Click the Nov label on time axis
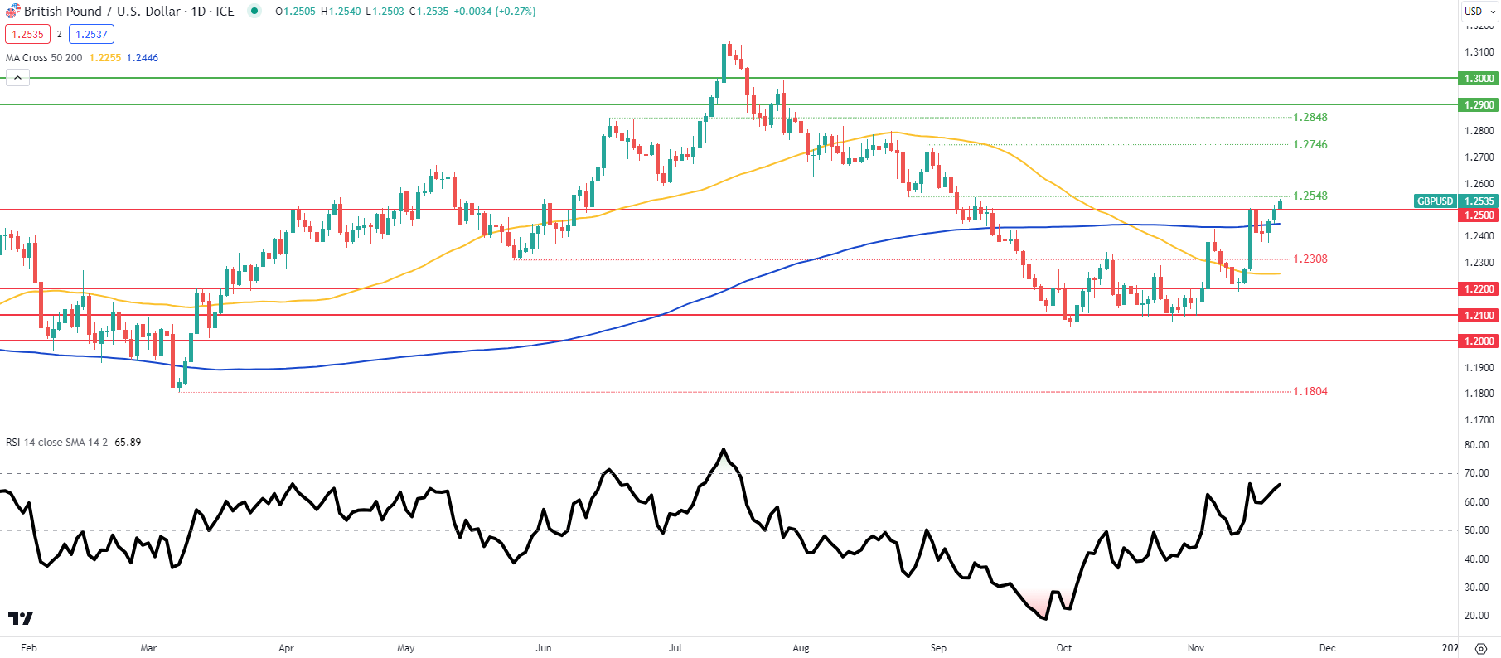Image resolution: width=1501 pixels, height=658 pixels. click(1196, 648)
